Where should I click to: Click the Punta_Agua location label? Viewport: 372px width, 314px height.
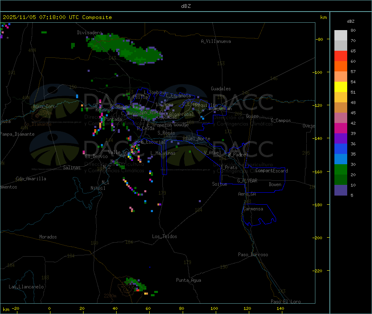coord(188,280)
